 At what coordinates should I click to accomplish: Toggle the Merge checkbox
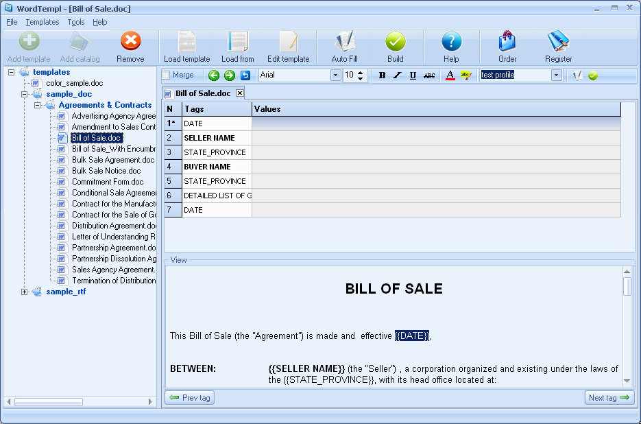[x=166, y=75]
